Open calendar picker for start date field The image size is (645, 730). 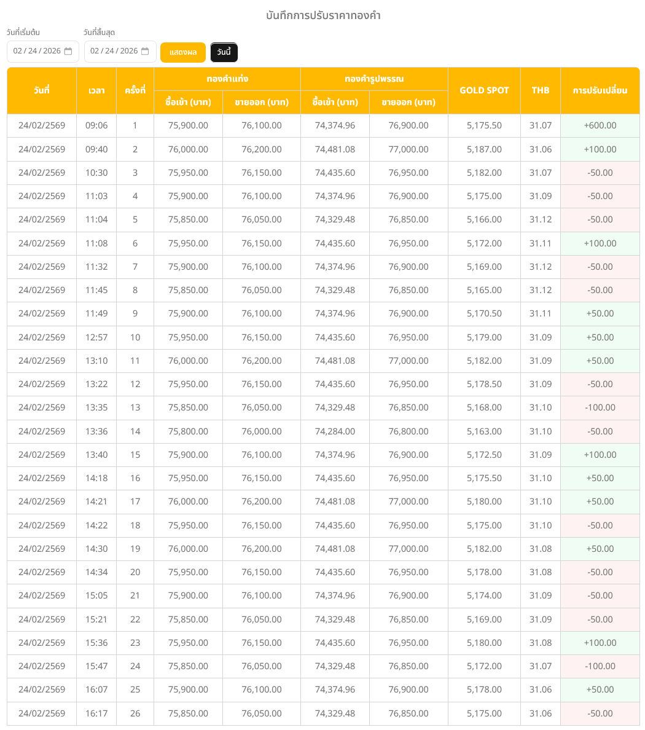(x=68, y=51)
